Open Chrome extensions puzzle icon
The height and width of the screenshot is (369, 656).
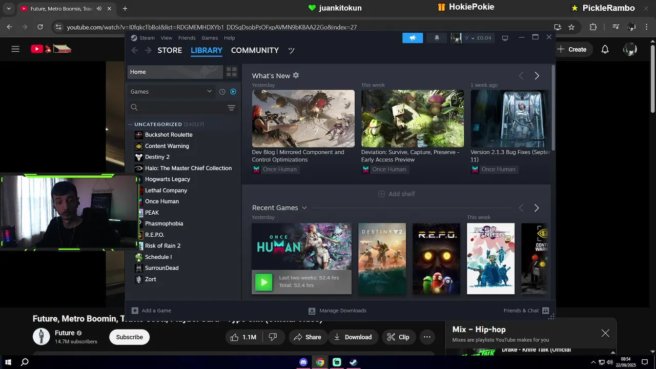(x=593, y=27)
